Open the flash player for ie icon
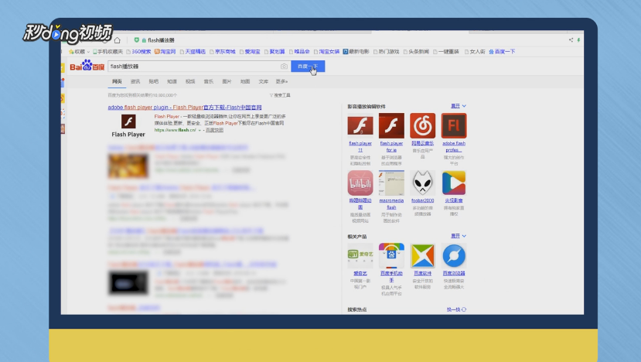The width and height of the screenshot is (641, 362). 391,125
